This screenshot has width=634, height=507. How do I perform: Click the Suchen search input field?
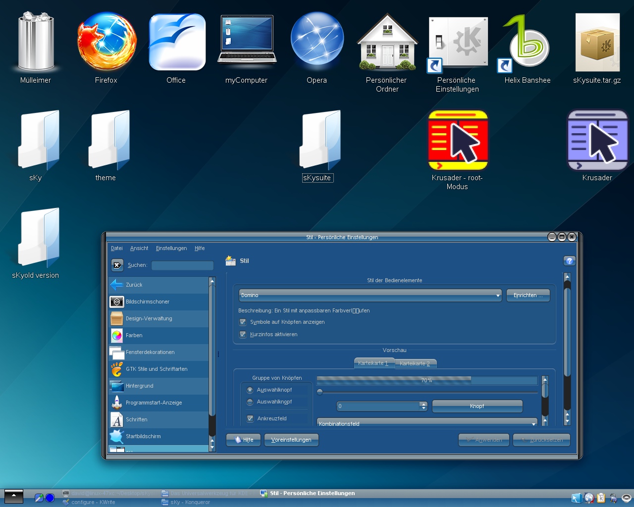182,265
